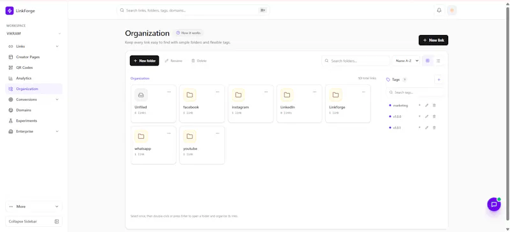The image size is (510, 232).
Task: Expand the Conversions sidebar submenu chevron
Action: click(57, 99)
